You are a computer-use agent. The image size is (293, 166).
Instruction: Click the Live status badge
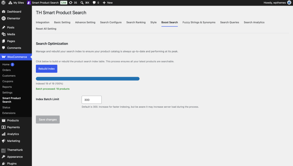pos(64,3)
